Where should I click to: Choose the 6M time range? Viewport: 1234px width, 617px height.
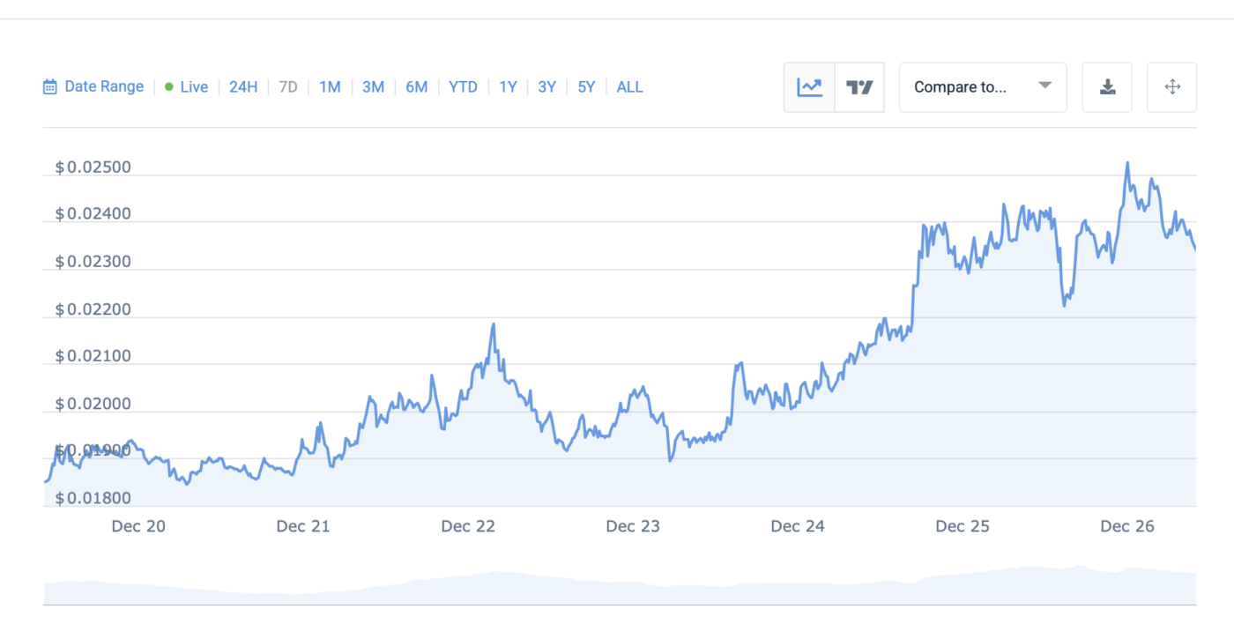click(417, 86)
